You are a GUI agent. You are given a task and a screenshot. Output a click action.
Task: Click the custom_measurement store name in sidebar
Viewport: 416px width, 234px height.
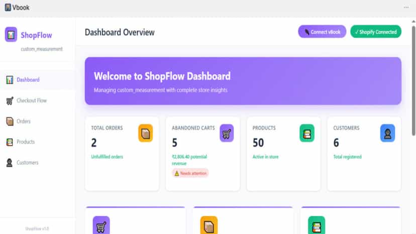(42, 49)
